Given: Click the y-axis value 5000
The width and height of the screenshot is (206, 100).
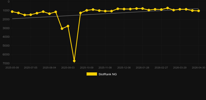Looking at the screenshot, I should 6,46.
